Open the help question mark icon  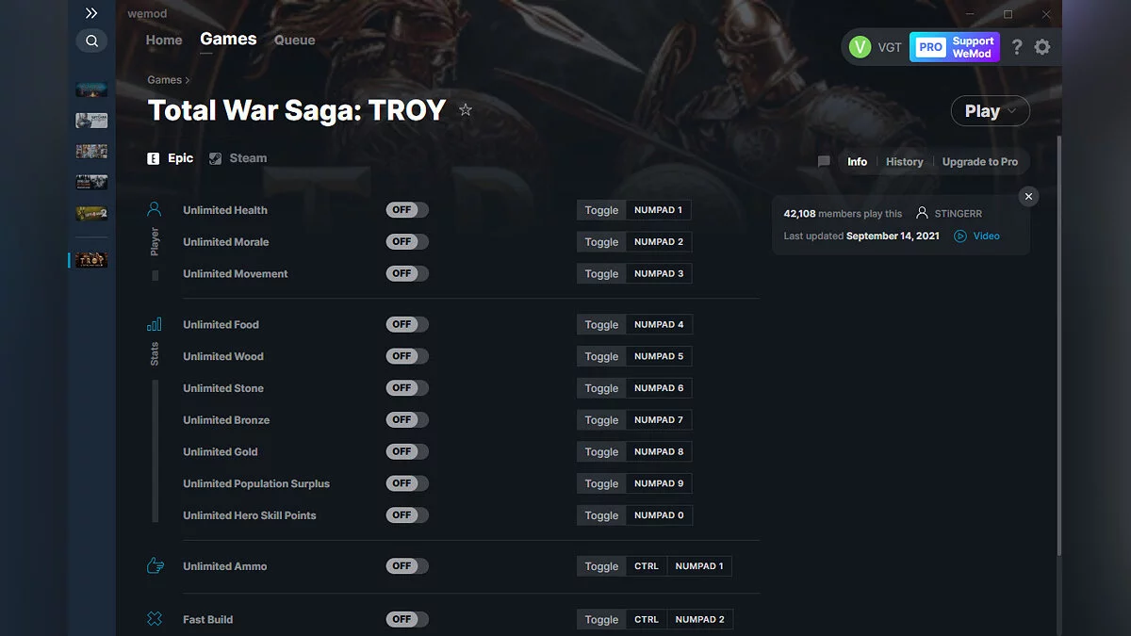coord(1017,47)
